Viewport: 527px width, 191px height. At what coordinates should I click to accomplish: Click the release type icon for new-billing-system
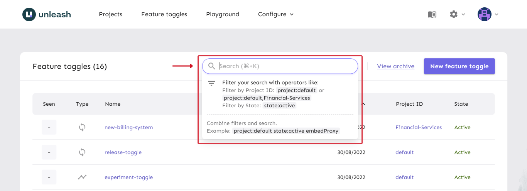tap(82, 127)
